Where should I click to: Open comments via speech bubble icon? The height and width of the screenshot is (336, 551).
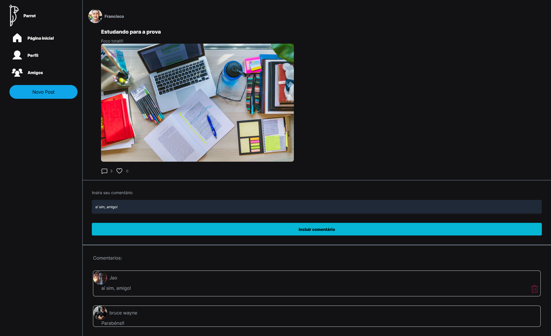click(104, 171)
